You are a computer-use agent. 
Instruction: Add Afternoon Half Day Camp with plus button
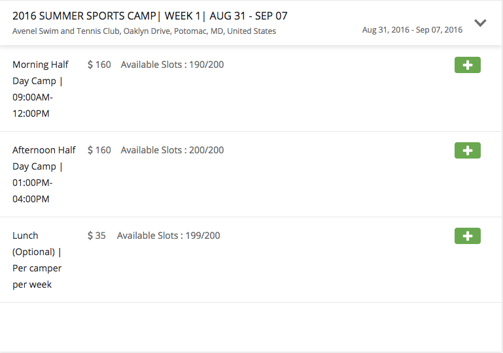(467, 151)
